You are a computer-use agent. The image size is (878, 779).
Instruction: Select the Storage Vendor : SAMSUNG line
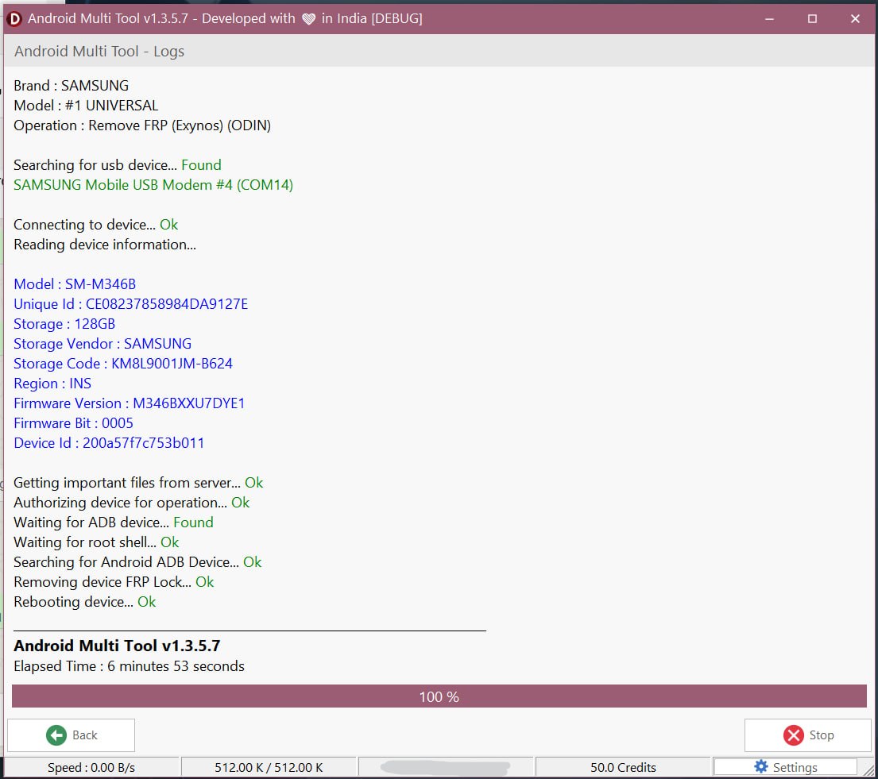[x=102, y=344]
